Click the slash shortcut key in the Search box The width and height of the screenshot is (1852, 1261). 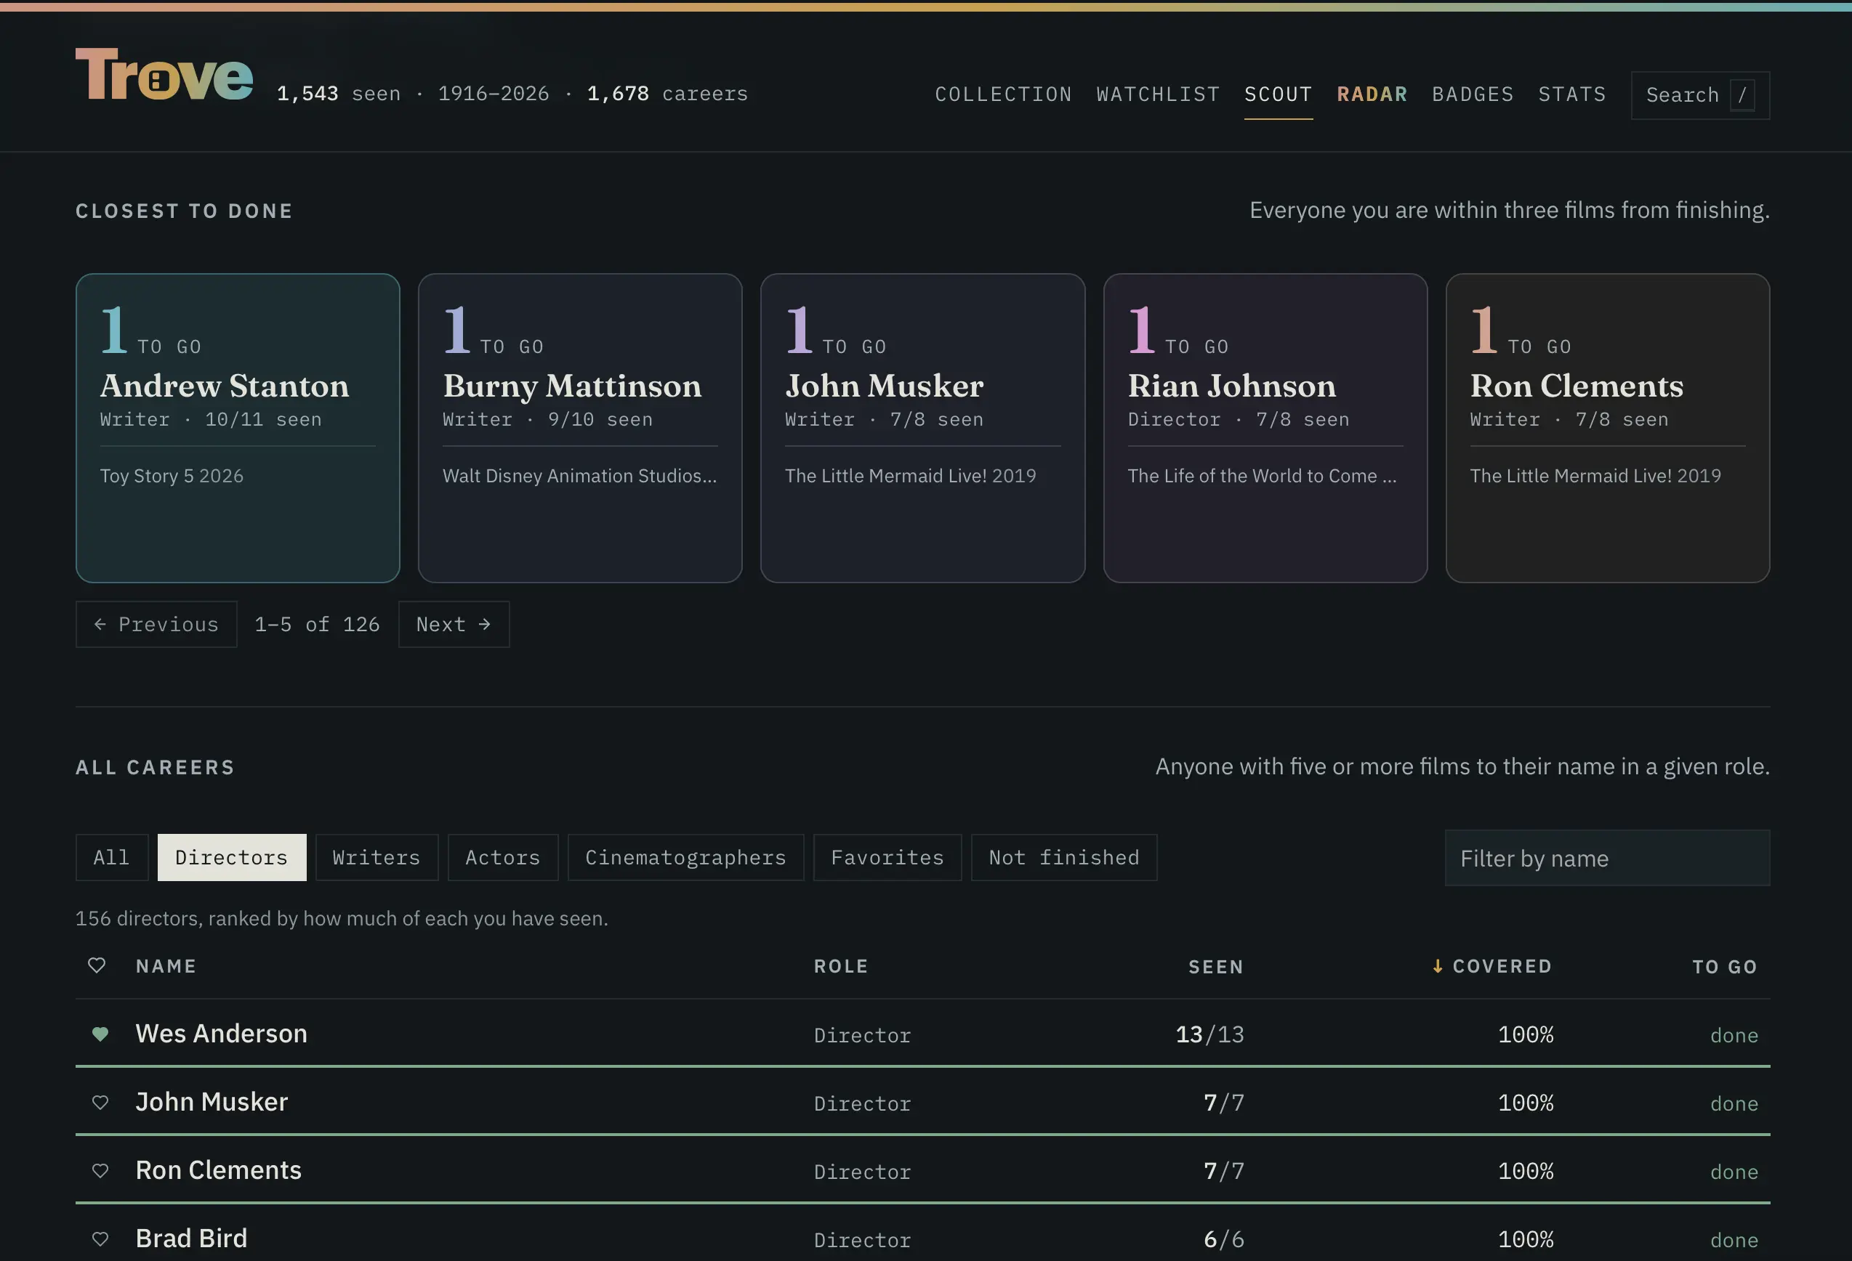(x=1742, y=96)
